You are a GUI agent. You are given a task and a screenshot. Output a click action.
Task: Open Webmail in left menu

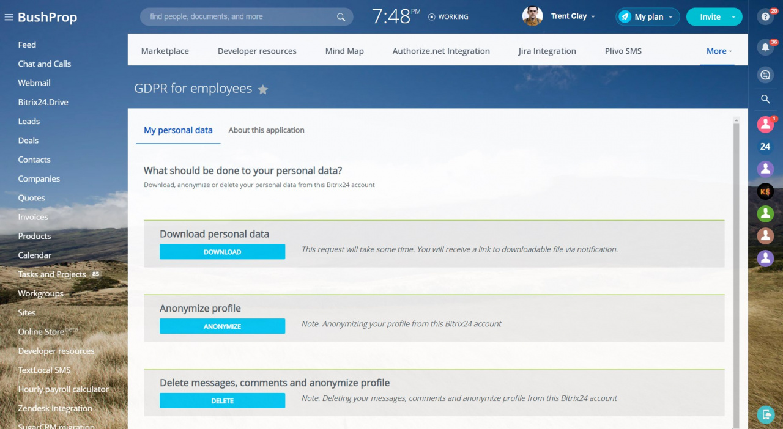[x=34, y=83]
